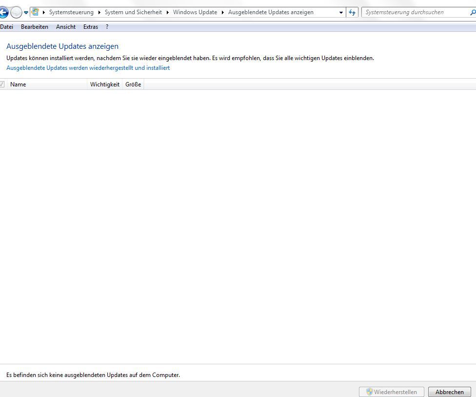Click the Ausgeblendete Updates anzeigen page heading
The height and width of the screenshot is (397, 476).
point(62,46)
